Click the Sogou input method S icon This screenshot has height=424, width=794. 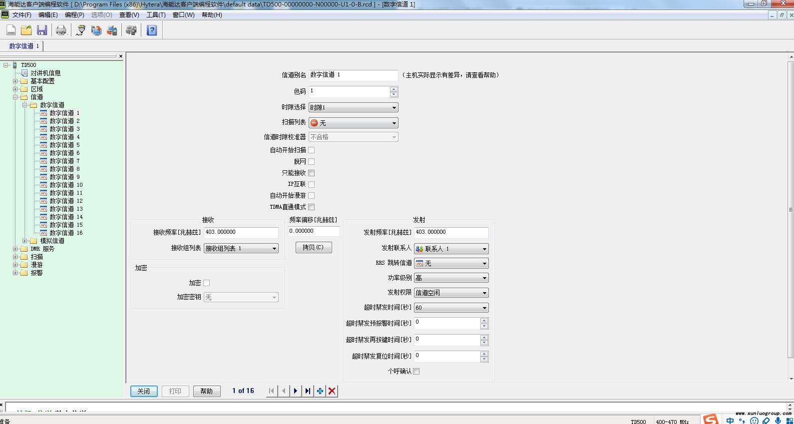710,419
